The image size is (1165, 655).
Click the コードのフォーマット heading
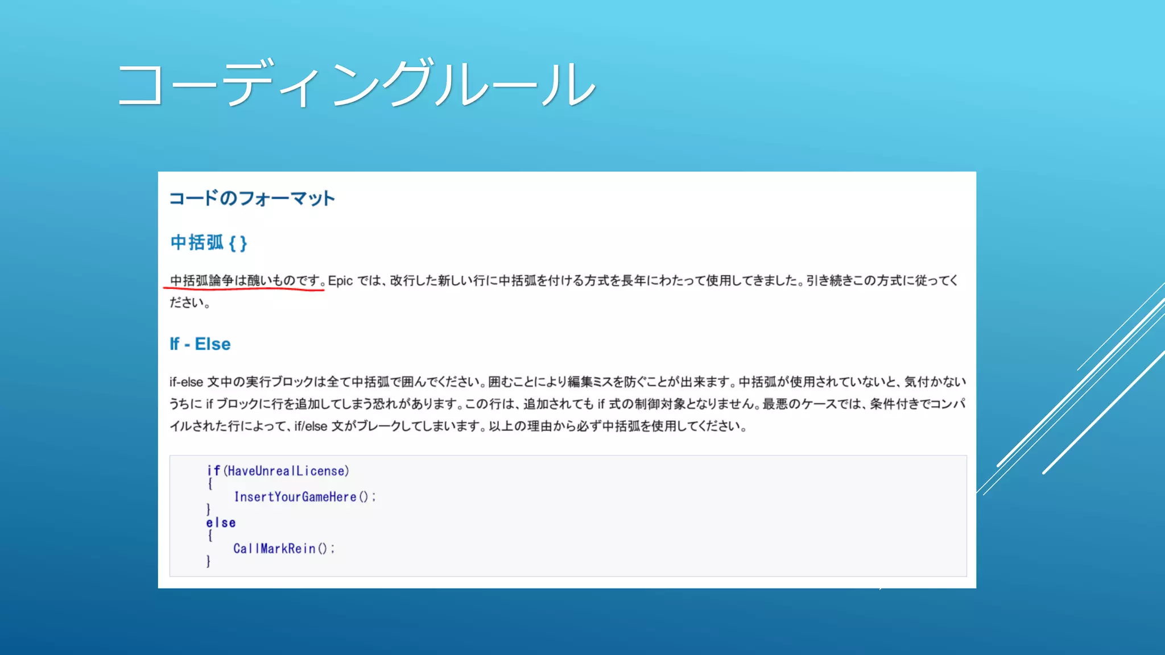coord(252,198)
